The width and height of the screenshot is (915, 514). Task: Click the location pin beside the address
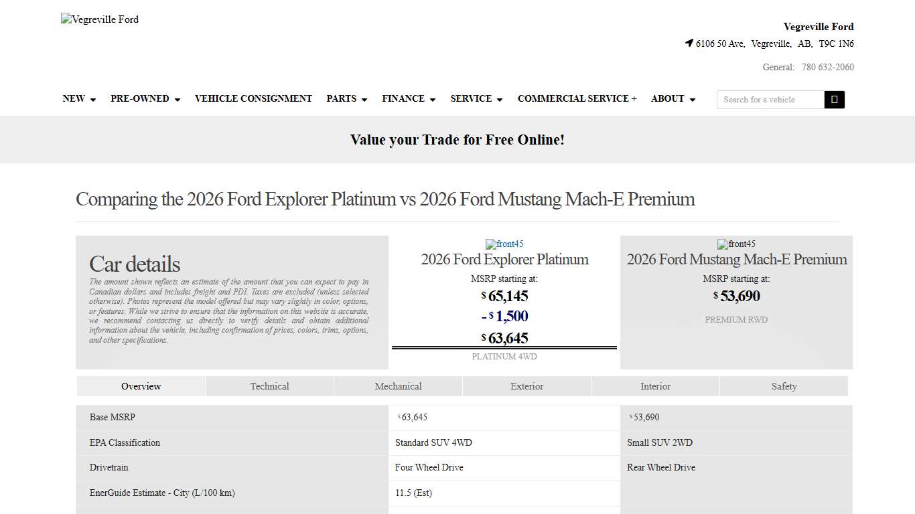689,43
